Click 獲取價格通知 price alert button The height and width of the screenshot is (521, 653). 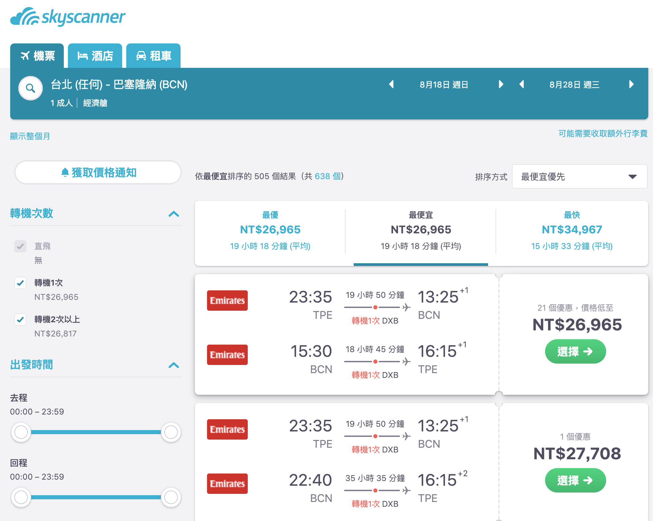98,173
